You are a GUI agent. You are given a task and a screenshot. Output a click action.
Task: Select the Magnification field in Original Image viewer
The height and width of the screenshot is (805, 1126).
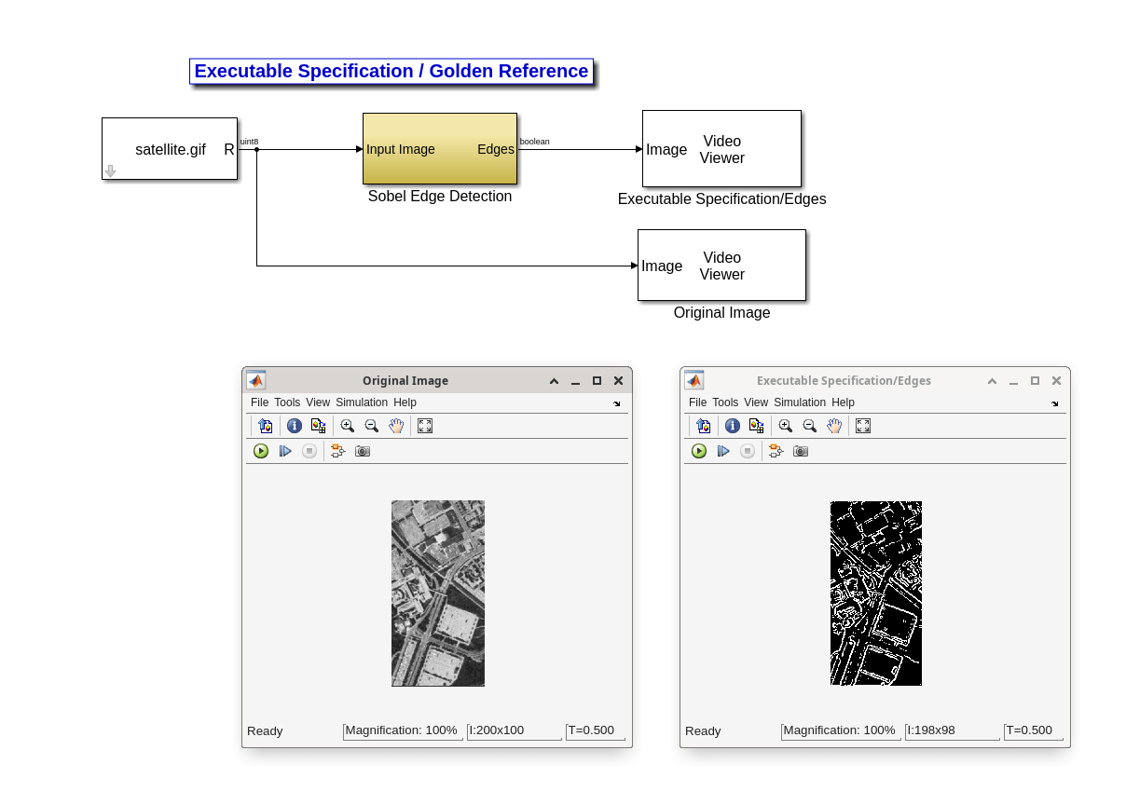click(403, 730)
